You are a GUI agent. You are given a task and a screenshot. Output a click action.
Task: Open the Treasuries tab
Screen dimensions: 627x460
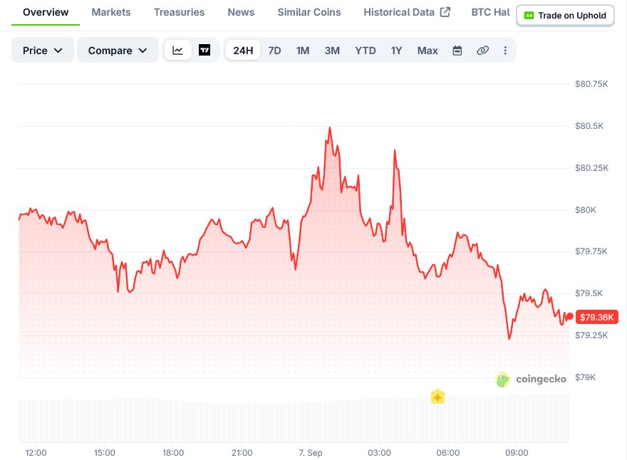(179, 12)
